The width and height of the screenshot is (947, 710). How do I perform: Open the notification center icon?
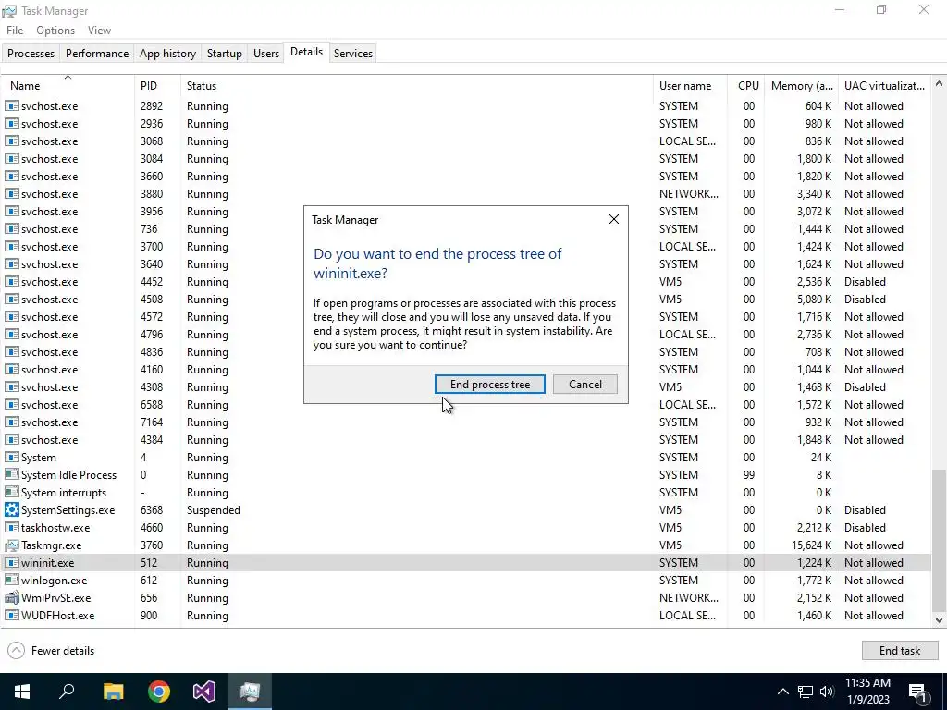(918, 692)
